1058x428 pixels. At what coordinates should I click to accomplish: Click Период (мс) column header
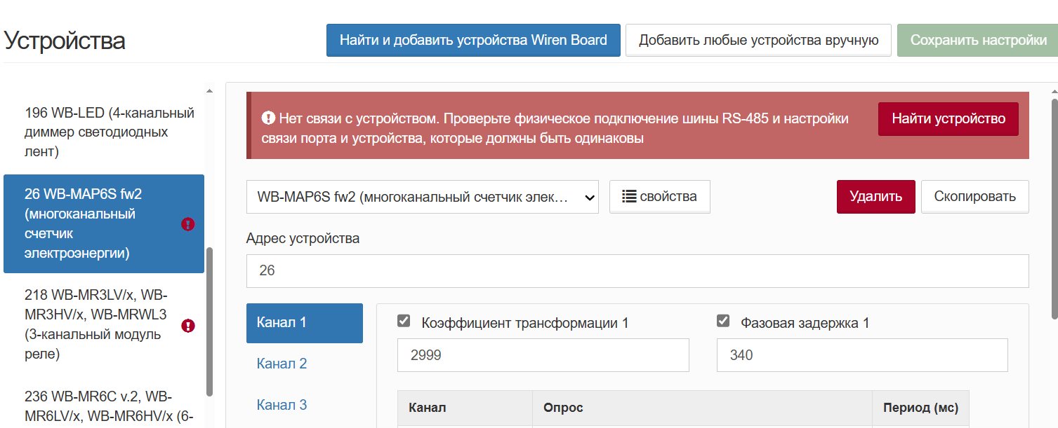point(920,408)
